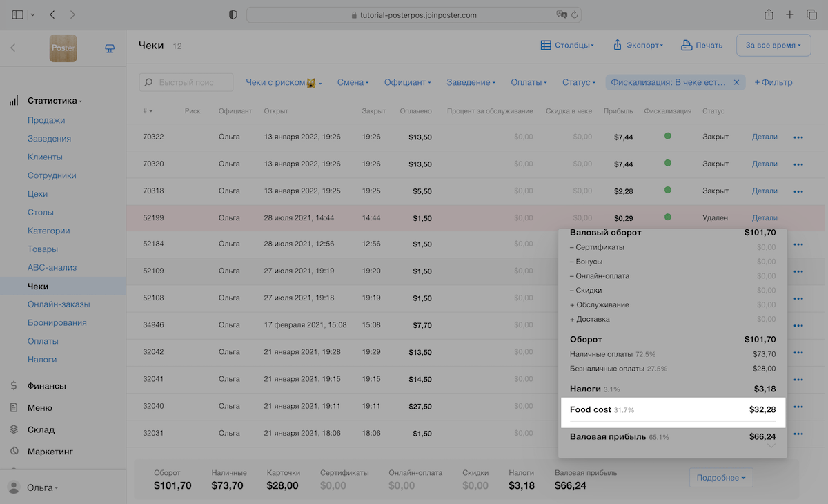Click the Печать printer button
The width and height of the screenshot is (828, 504).
702,46
